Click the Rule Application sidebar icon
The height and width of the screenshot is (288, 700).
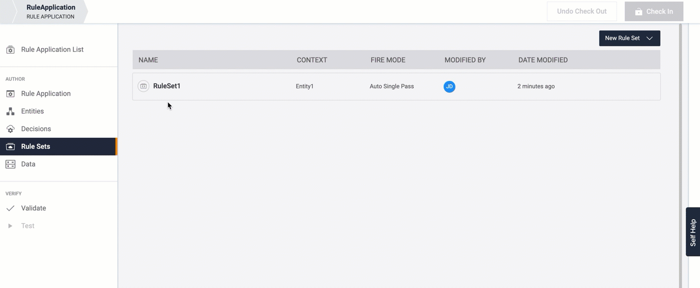pyautogui.click(x=10, y=94)
